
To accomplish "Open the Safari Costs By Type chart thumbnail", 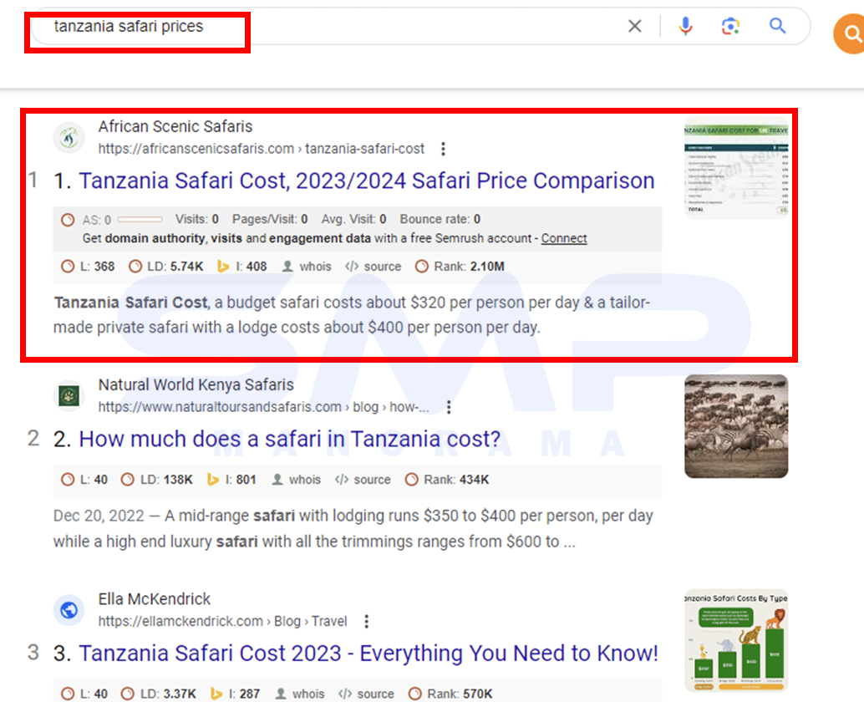I will [x=736, y=641].
